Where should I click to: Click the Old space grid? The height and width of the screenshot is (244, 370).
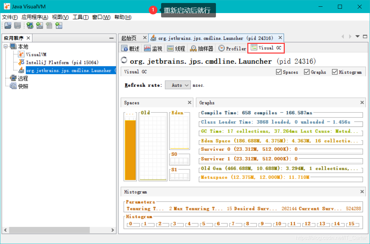click(x=153, y=148)
